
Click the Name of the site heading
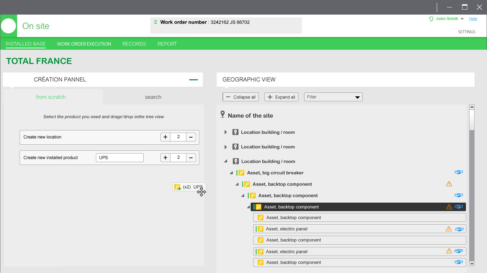click(250, 116)
